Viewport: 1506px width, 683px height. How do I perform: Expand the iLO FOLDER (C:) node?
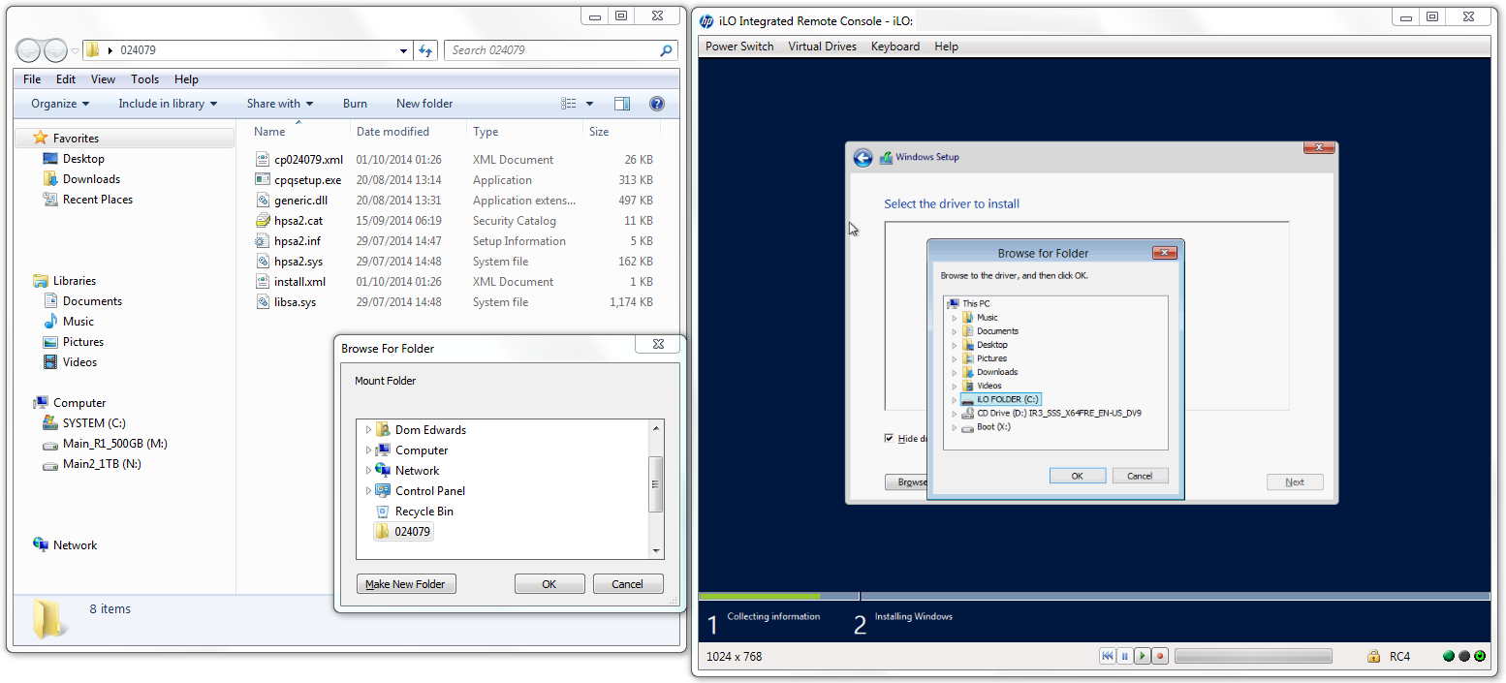click(954, 400)
